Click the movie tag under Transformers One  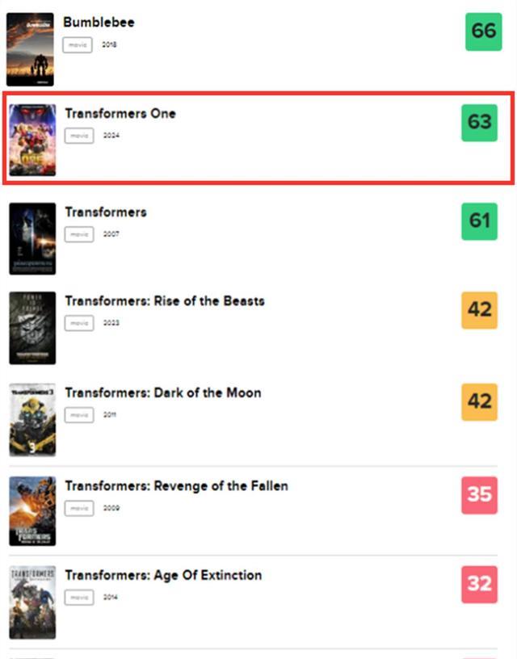click(79, 136)
